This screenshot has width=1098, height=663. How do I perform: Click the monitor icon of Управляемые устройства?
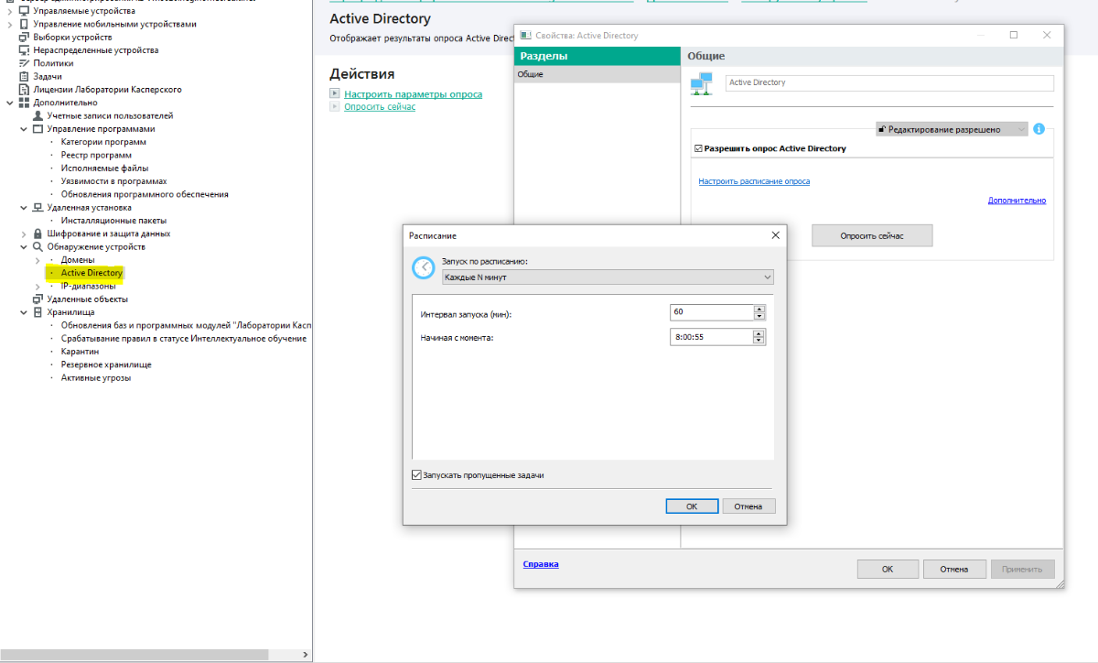(24, 11)
